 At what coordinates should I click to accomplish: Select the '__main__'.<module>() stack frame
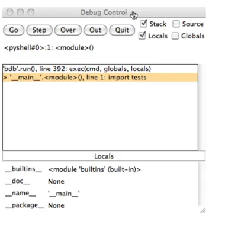click(100, 78)
